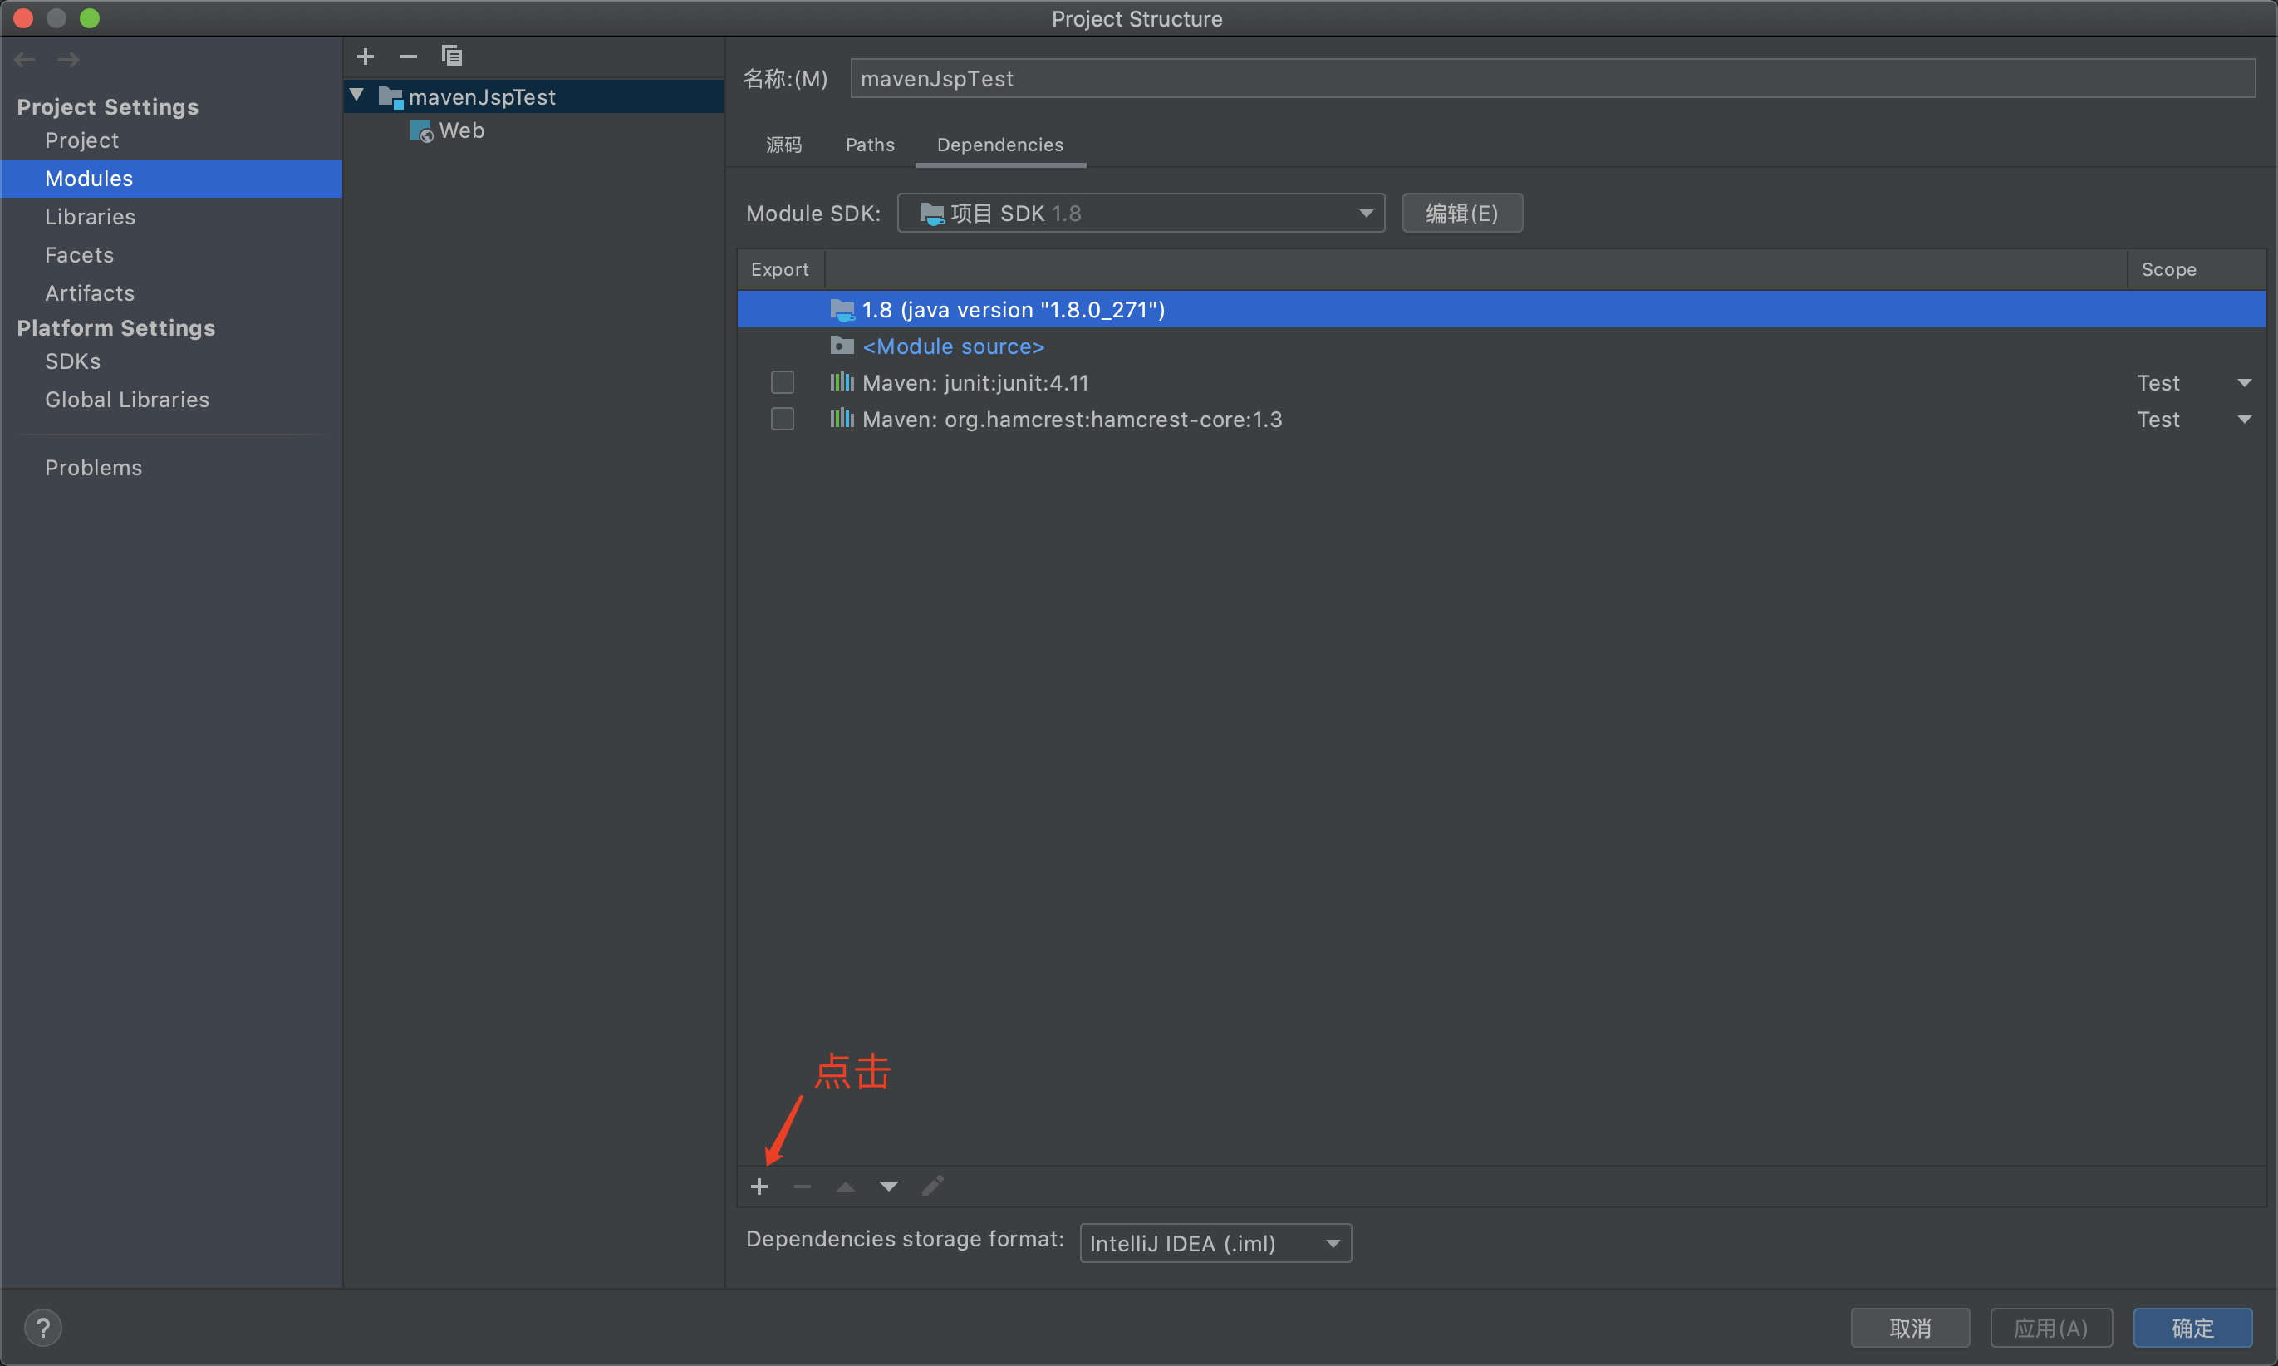Click the add module plus icon
The width and height of the screenshot is (2278, 1366).
point(366,57)
